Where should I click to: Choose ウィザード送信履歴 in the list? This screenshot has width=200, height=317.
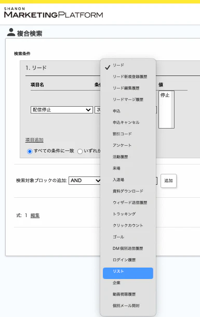(x=128, y=202)
